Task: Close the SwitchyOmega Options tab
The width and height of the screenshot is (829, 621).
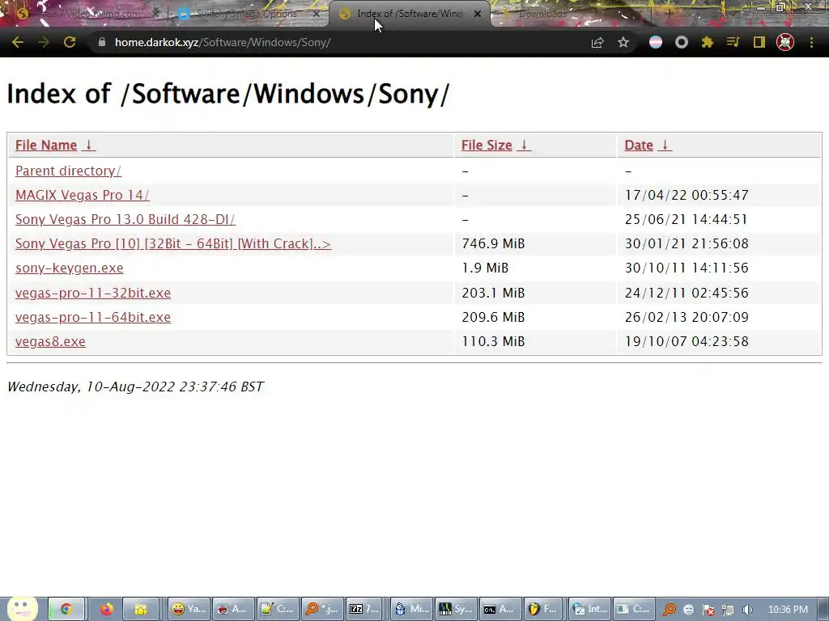Action: point(317,14)
